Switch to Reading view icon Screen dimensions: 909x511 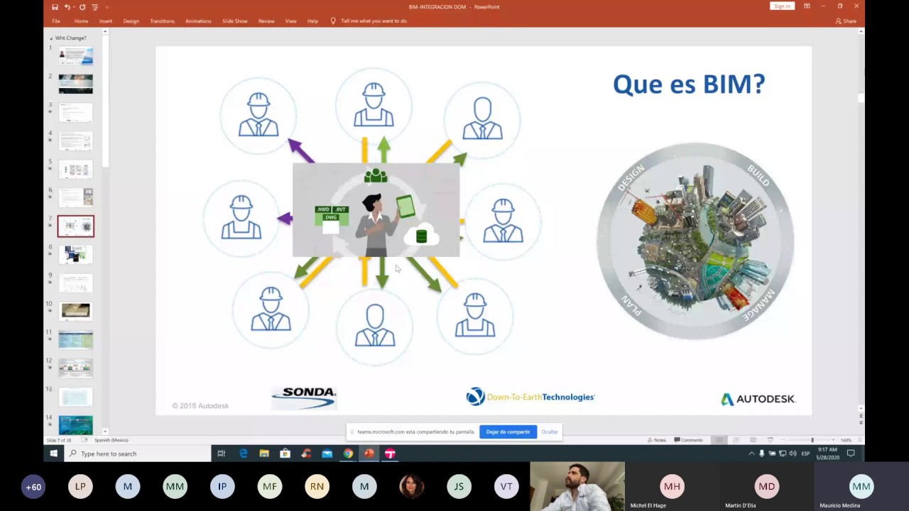pyautogui.click(x=753, y=440)
